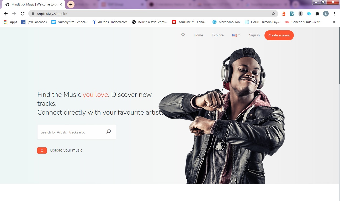Viewport: 340px width, 201px height.
Task: Open Chrome's three-dot menu
Action: (334, 13)
